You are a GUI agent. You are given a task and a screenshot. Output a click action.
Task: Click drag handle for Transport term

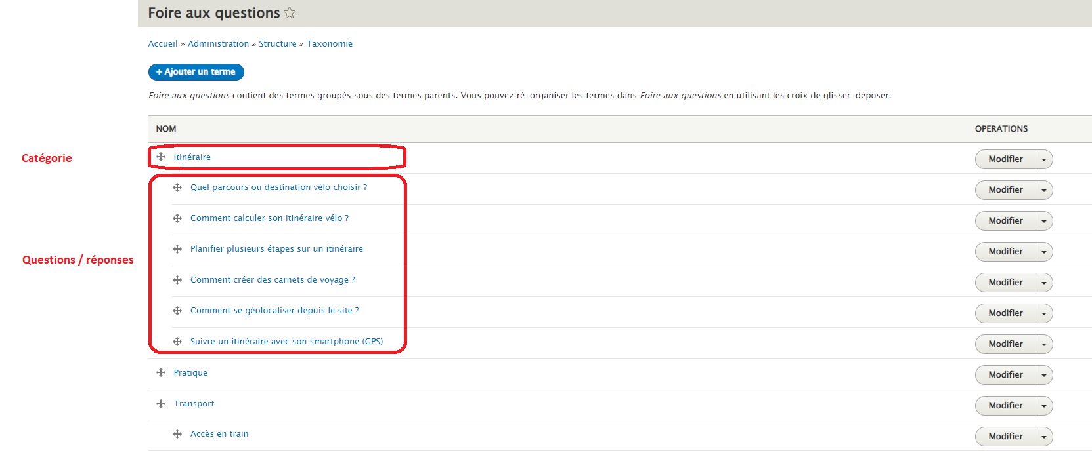[161, 404]
